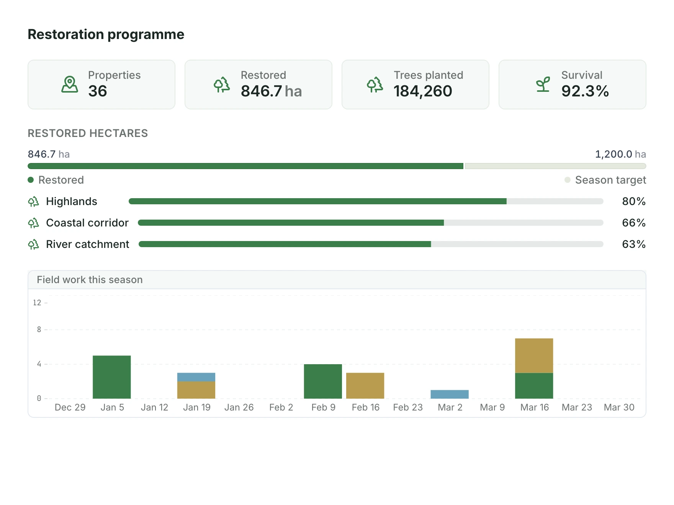Screen dimensions: 674x505
Task: Click the Highlands region label
Action: 72,202
